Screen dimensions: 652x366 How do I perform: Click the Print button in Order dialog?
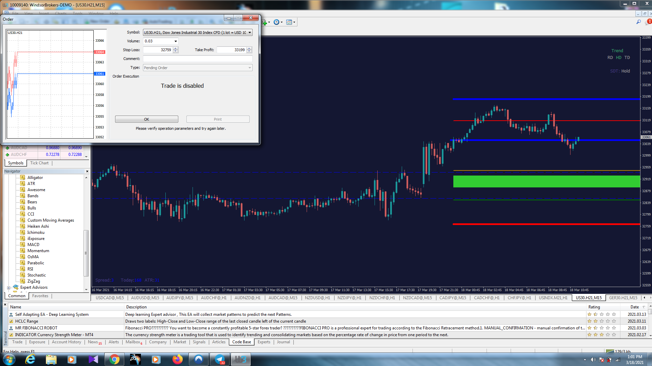[x=218, y=119]
